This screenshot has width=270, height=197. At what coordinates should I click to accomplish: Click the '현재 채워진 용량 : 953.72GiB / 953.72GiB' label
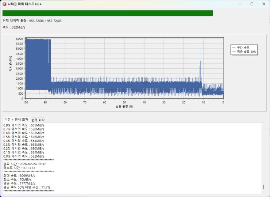(x=32, y=21)
